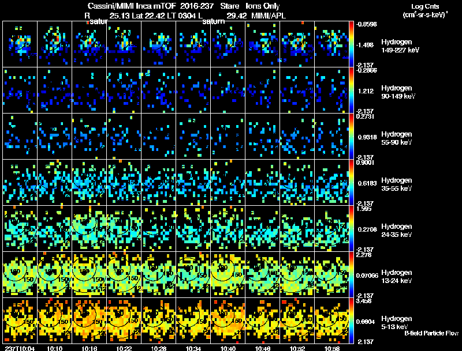Open the 55-90 keV image at 10:34
Viewport: 462px width, 351px height.
(x=193, y=136)
